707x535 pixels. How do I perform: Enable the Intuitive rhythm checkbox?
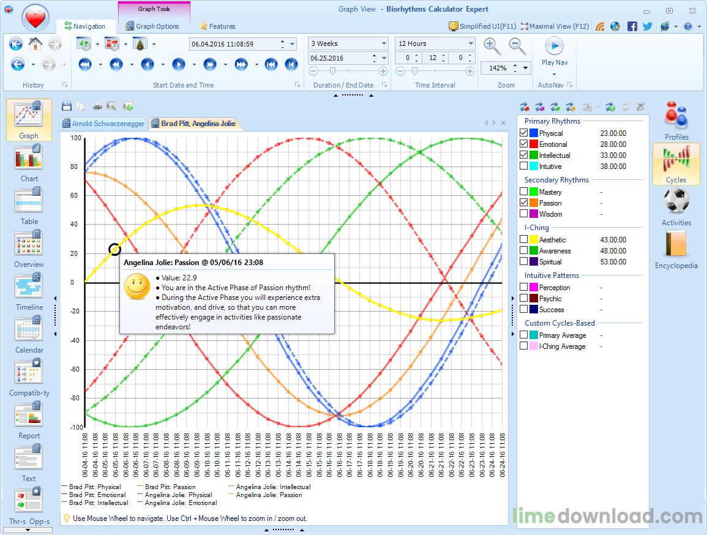[x=523, y=166]
